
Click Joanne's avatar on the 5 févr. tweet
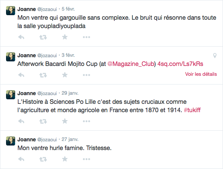[x=11, y=11]
